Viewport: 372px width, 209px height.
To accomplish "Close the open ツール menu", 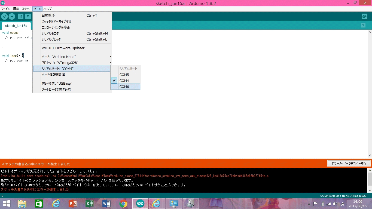I will click(37, 9).
